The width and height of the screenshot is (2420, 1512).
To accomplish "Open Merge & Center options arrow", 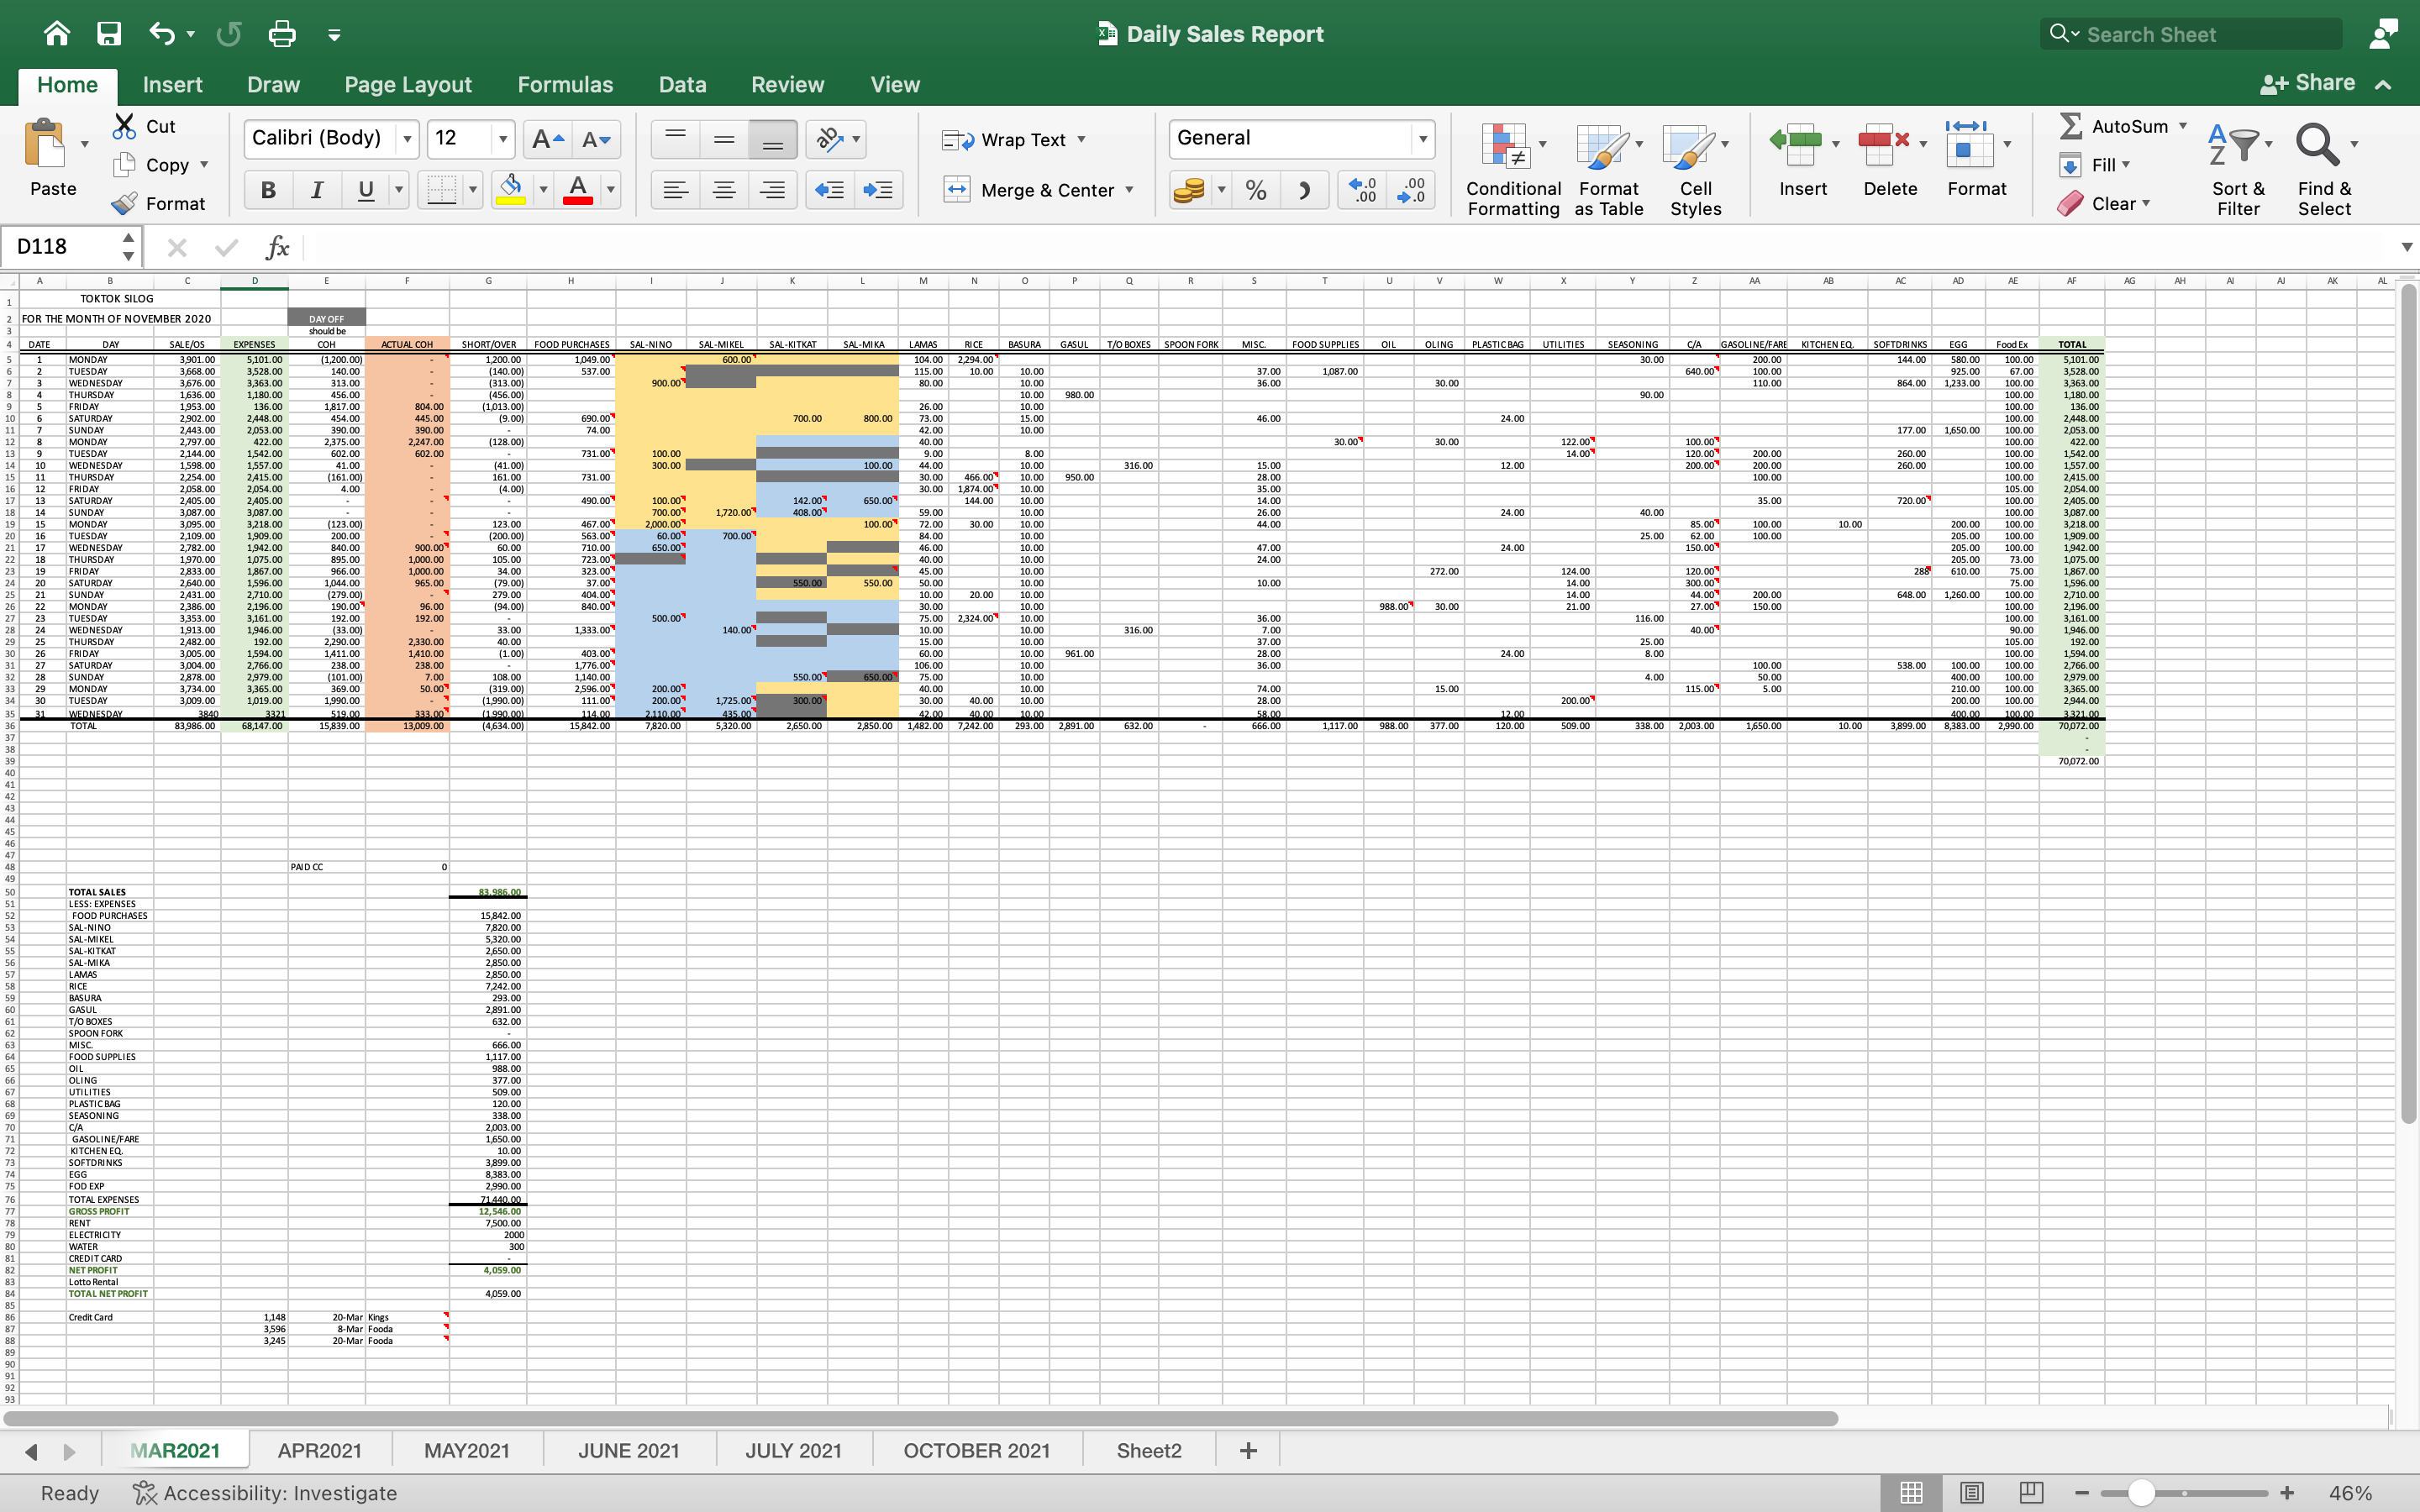I will coord(1130,190).
